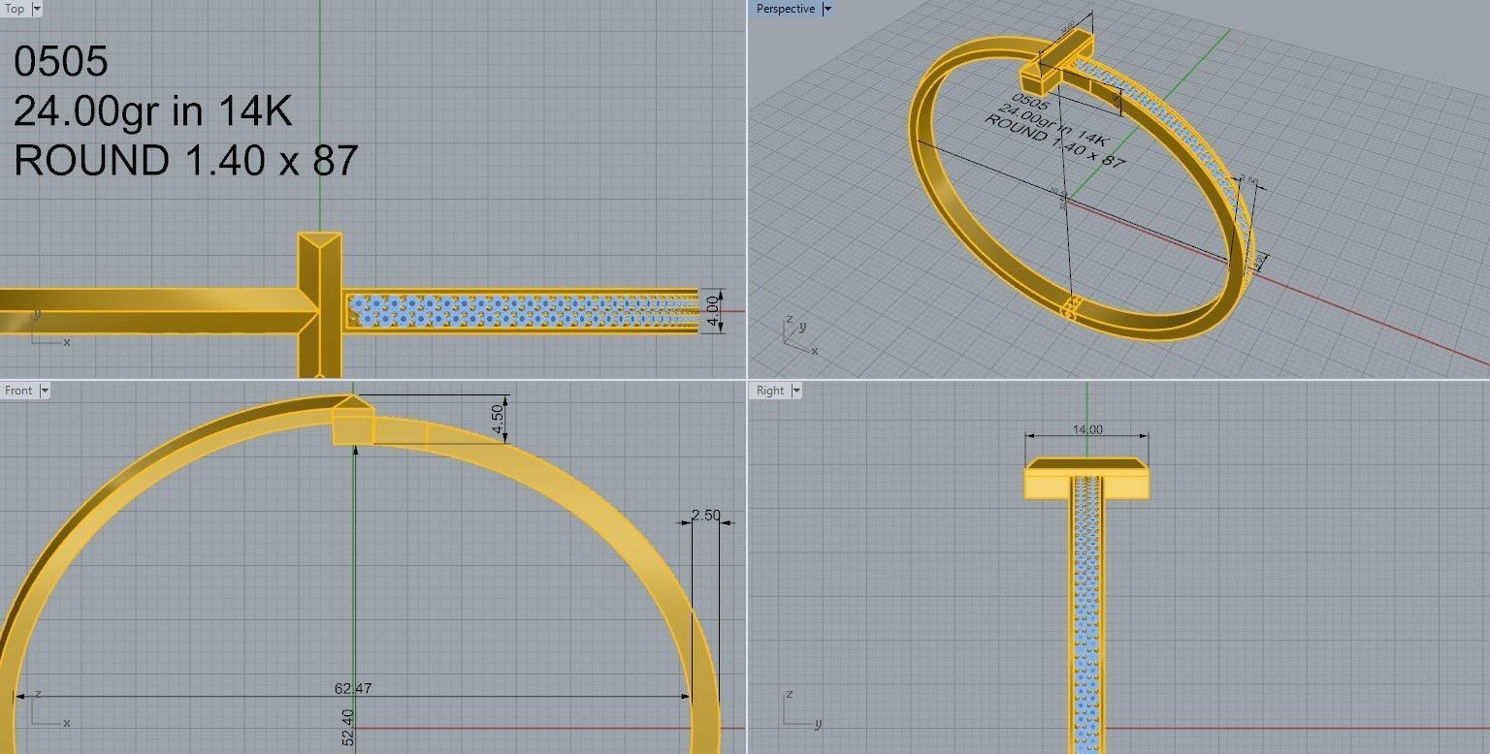This screenshot has width=1490, height=754.
Task: Open the Top viewport dropdown arrow
Action: pos(37,9)
